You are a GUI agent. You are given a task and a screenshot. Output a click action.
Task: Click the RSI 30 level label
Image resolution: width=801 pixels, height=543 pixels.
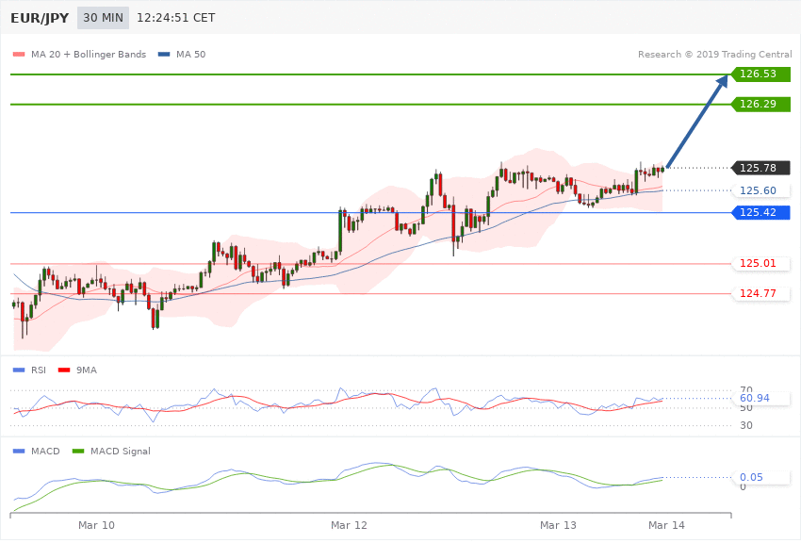(x=746, y=425)
